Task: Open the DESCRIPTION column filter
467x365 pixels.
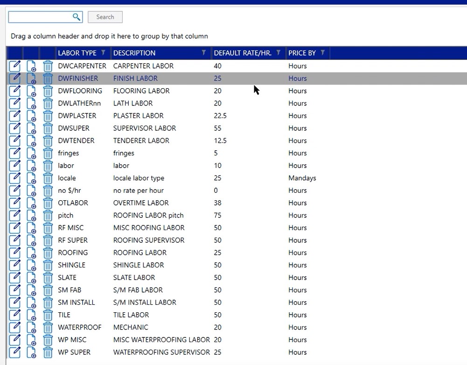Action: [x=204, y=53]
